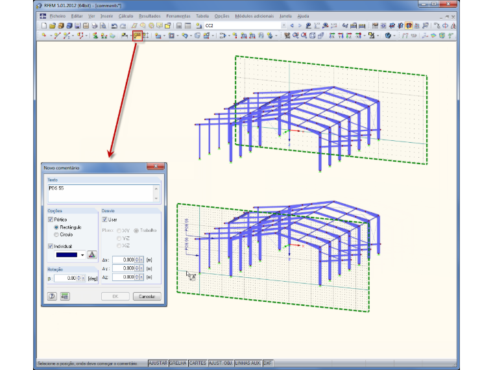
Task: Expand the new node tool dropdown arrow
Action: point(51,36)
